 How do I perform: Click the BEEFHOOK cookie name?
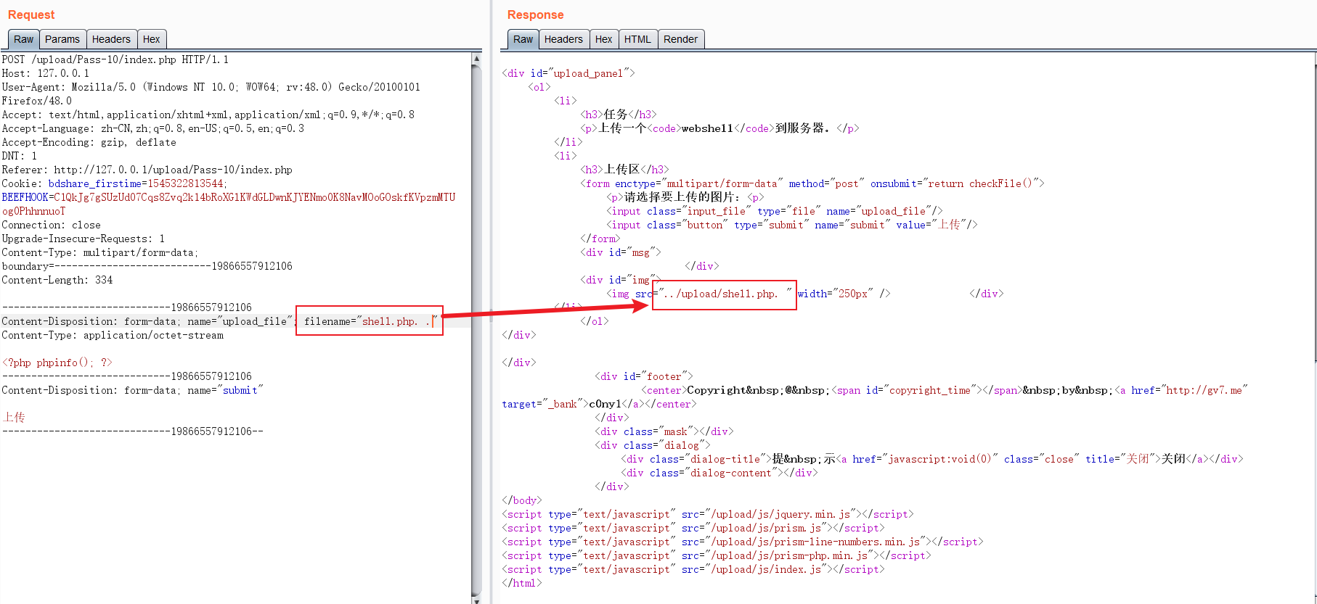[x=25, y=197]
